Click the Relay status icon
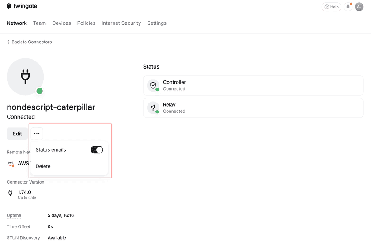This screenshot has width=371, height=245. (x=153, y=108)
